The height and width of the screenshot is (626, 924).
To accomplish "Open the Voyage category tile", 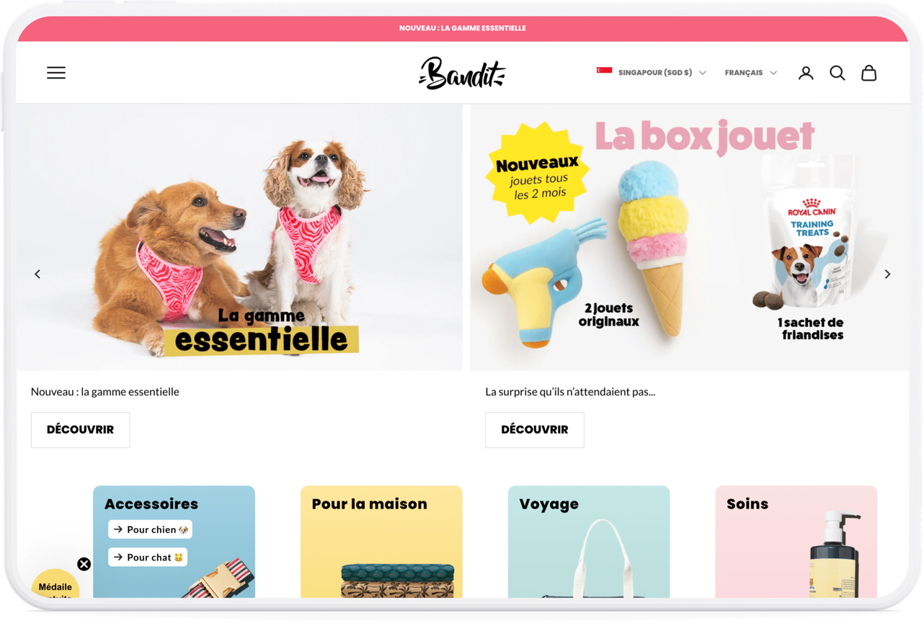I will tap(589, 542).
